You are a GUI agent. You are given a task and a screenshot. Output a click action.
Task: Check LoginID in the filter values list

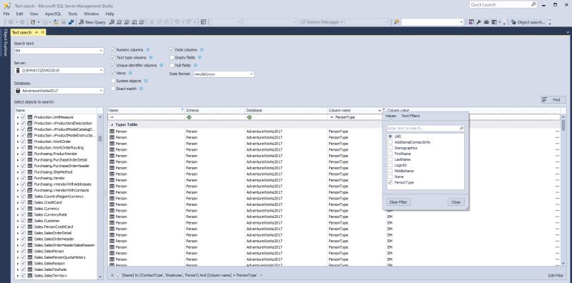tap(390, 165)
